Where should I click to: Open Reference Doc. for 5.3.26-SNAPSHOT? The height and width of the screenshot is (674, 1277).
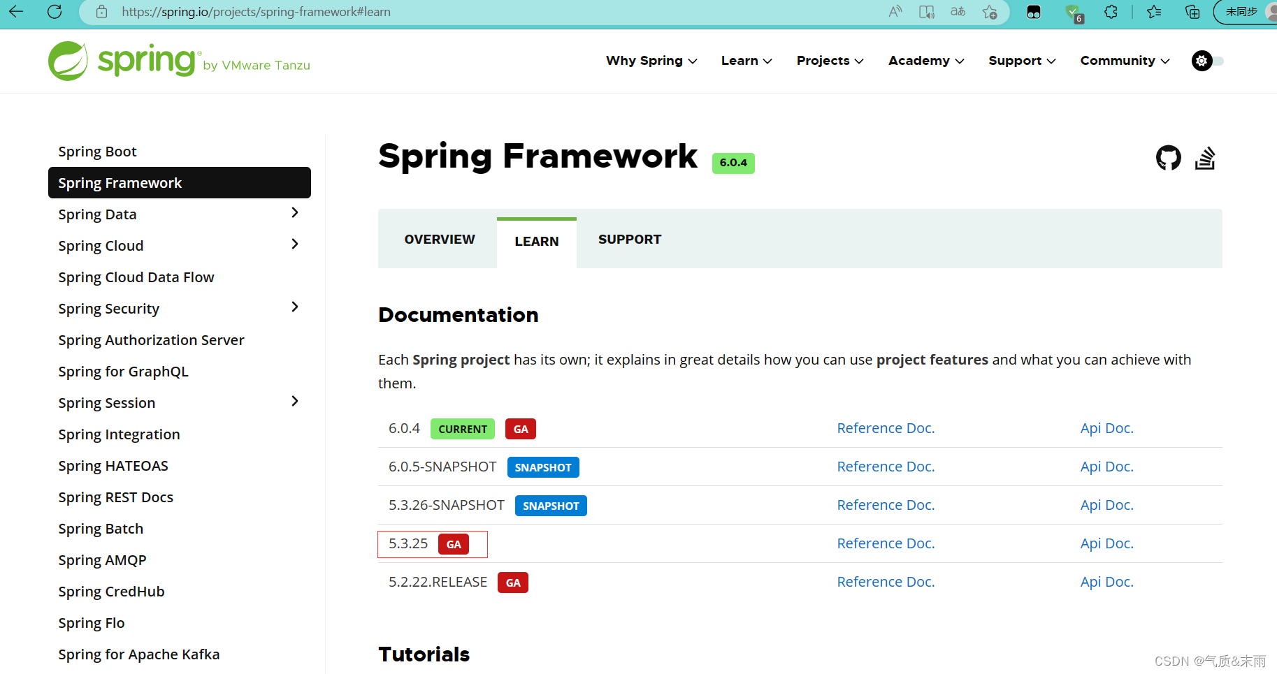tap(886, 505)
